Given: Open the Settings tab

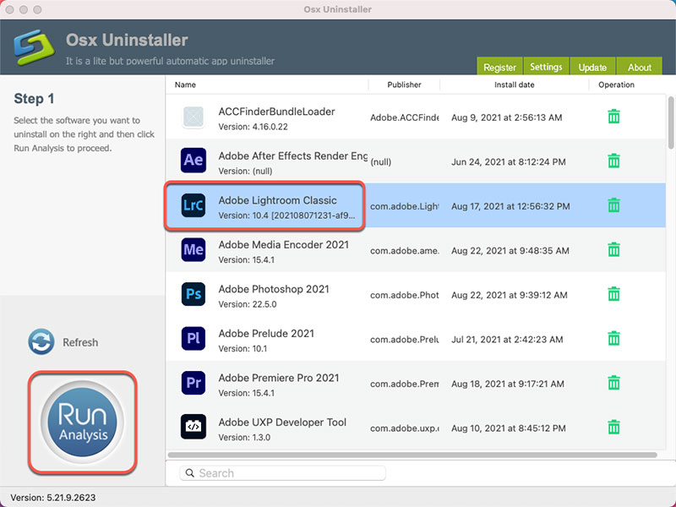Looking at the screenshot, I should coord(546,66).
